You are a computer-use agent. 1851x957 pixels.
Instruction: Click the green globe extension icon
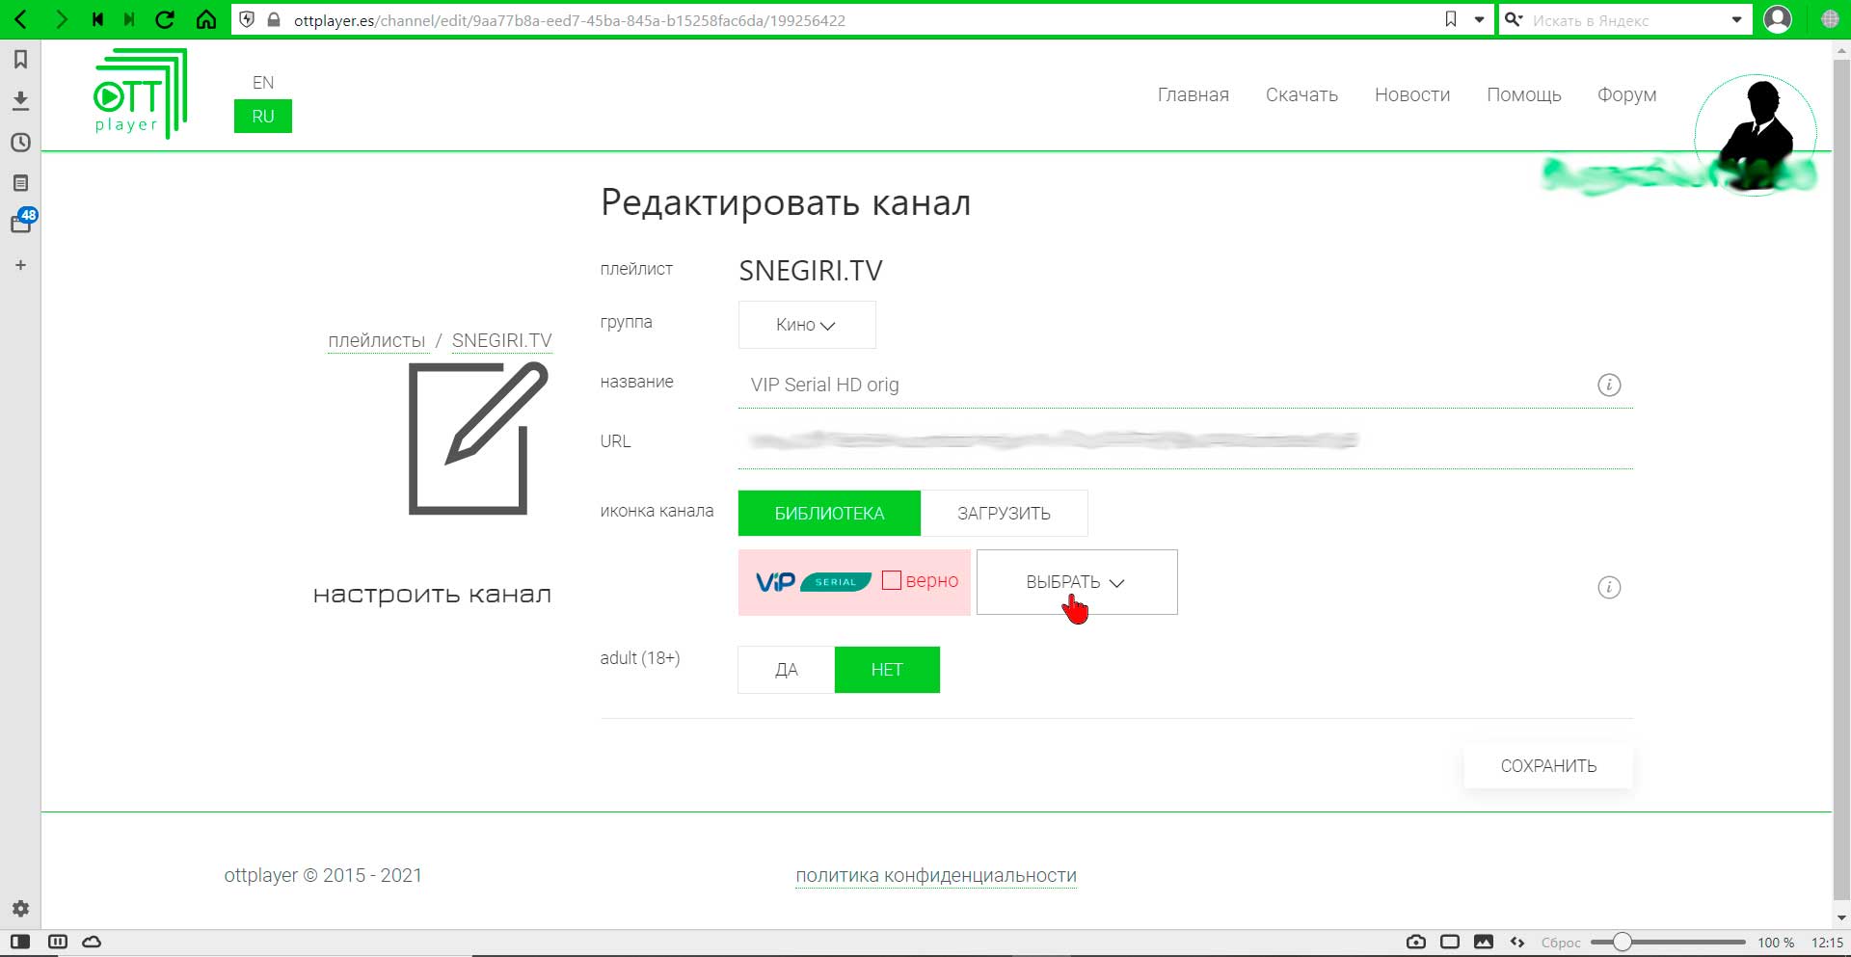(1830, 19)
